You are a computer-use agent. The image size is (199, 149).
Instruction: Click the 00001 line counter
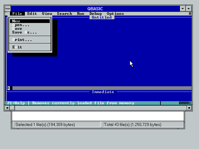185,103
